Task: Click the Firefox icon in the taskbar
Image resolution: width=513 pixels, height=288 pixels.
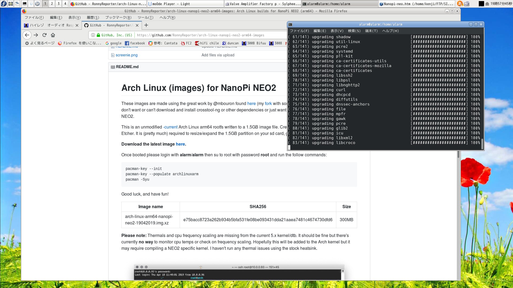Action: 72,4
